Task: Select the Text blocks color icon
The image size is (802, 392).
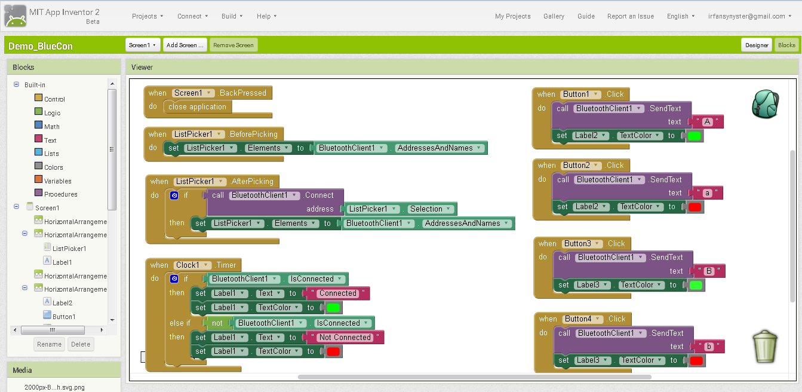Action: 38,139
